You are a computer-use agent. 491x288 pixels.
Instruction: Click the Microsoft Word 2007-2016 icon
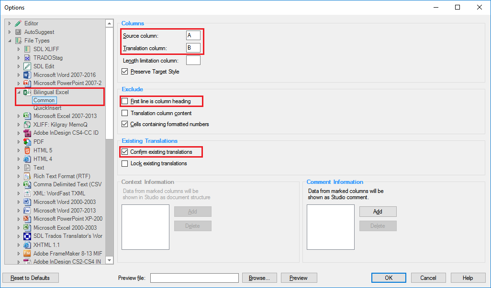pos(27,75)
